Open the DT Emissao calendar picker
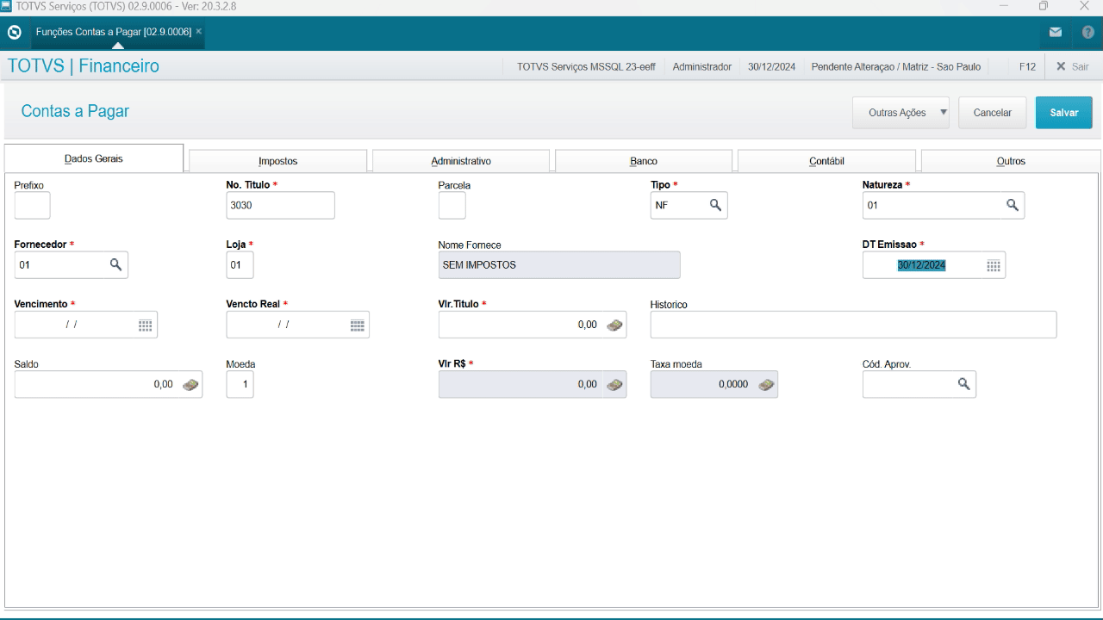 click(994, 265)
